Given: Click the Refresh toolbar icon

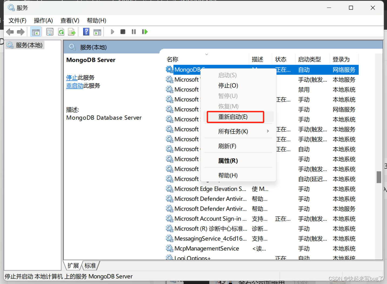Looking at the screenshot, I should 61,32.
